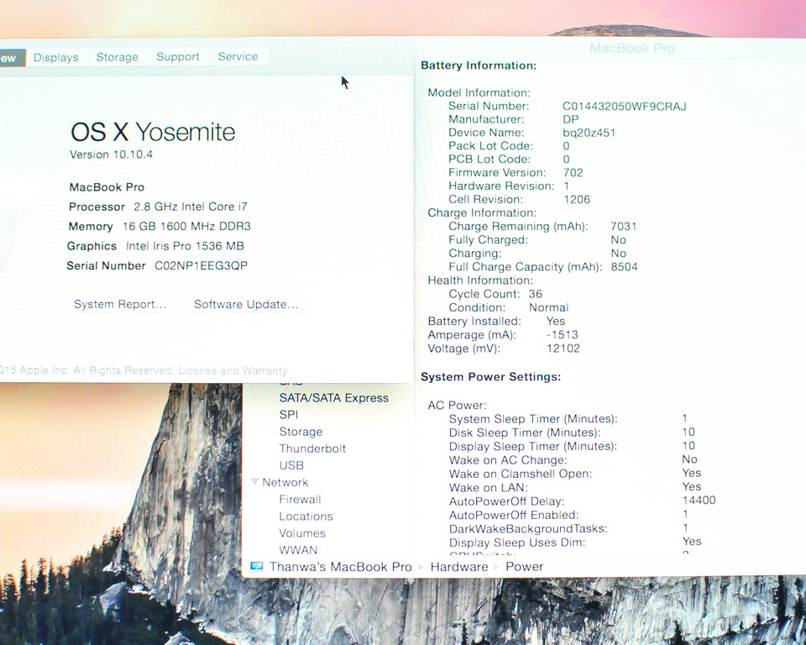Switch to the Support tab
The height and width of the screenshot is (645, 806).
(x=178, y=56)
